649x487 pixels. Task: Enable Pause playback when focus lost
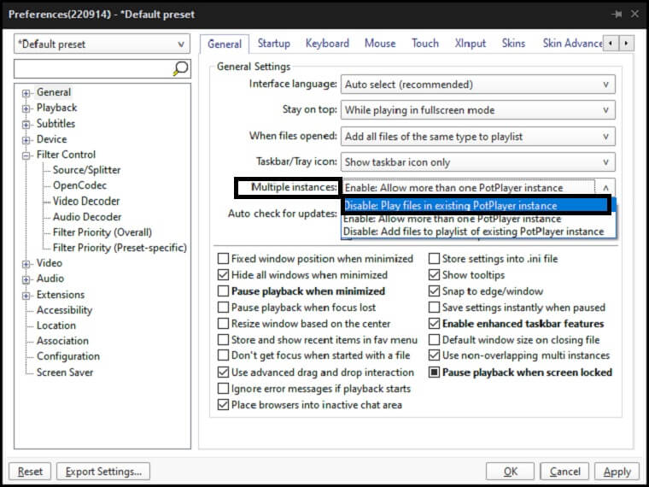[223, 308]
